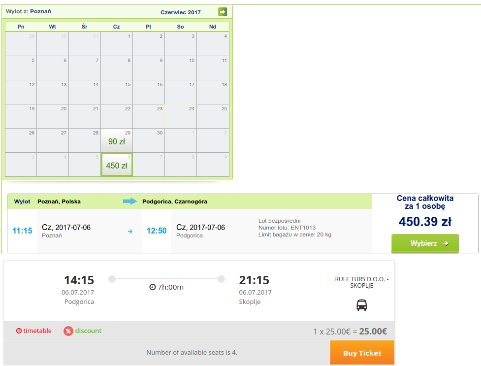Click the 450.39 zł total price
Screen dimensions: 481x366
[x=425, y=221]
